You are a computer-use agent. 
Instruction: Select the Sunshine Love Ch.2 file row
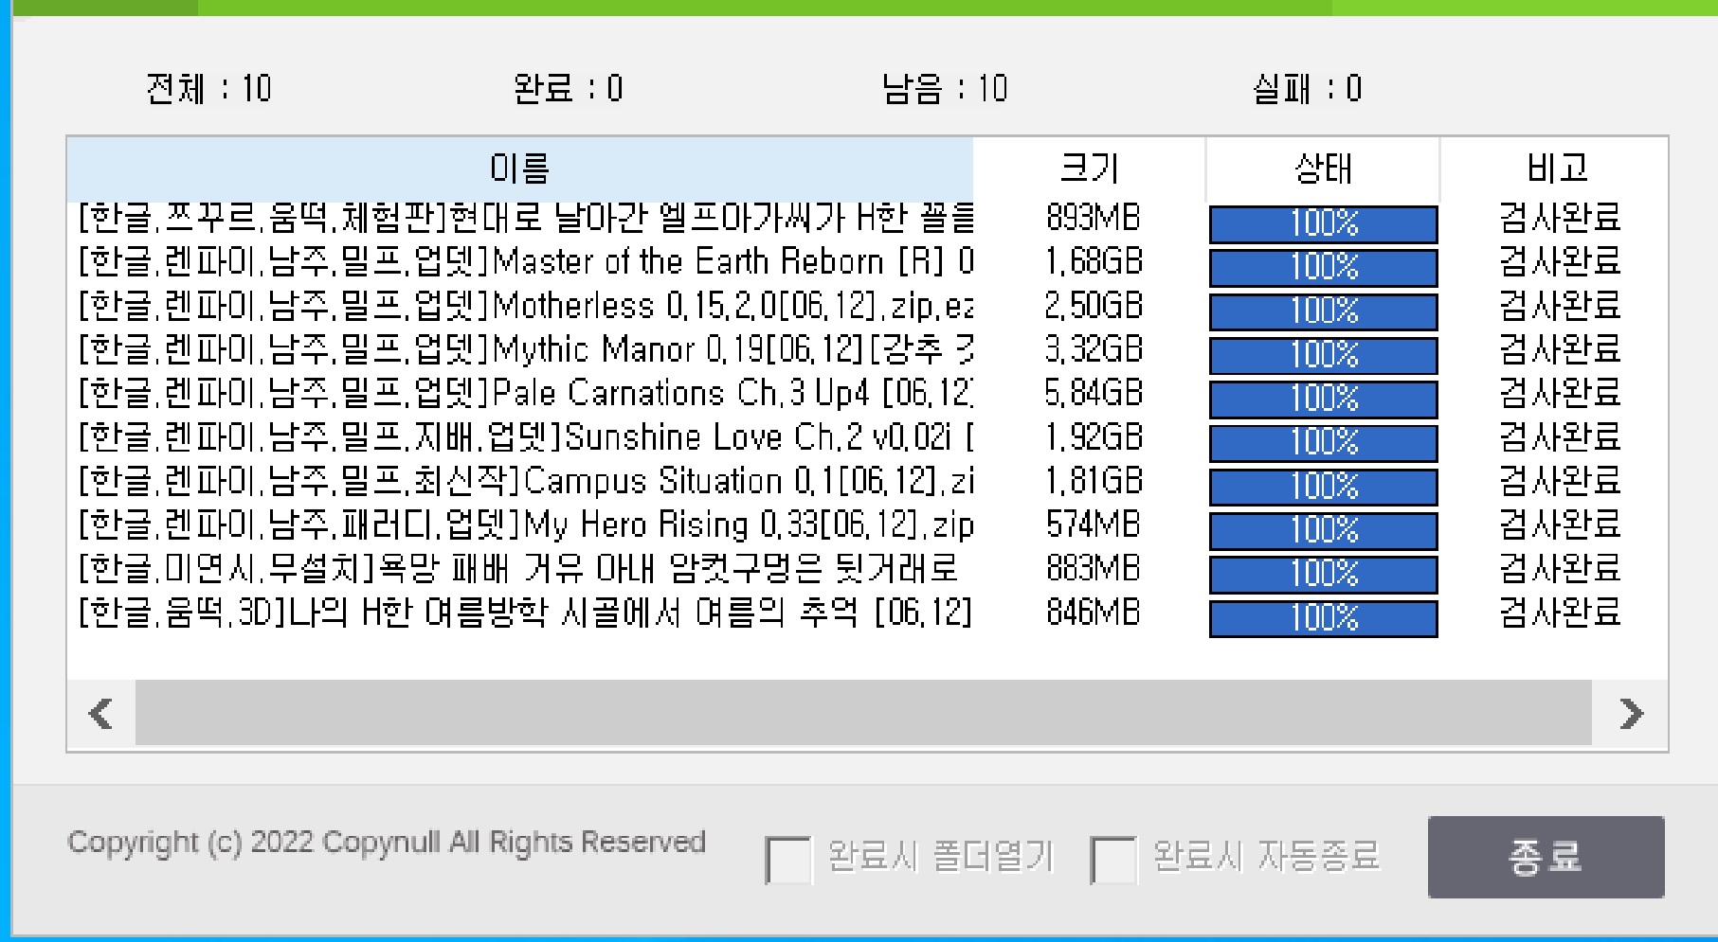tap(526, 437)
